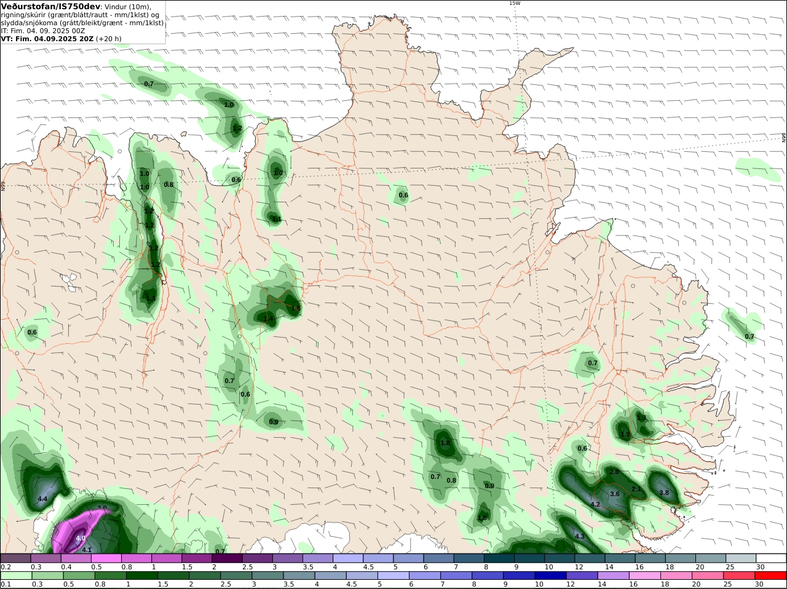The width and height of the screenshot is (787, 589).
Task: Select rain legend swatch between 1 and 1.5
Action: 141,576
